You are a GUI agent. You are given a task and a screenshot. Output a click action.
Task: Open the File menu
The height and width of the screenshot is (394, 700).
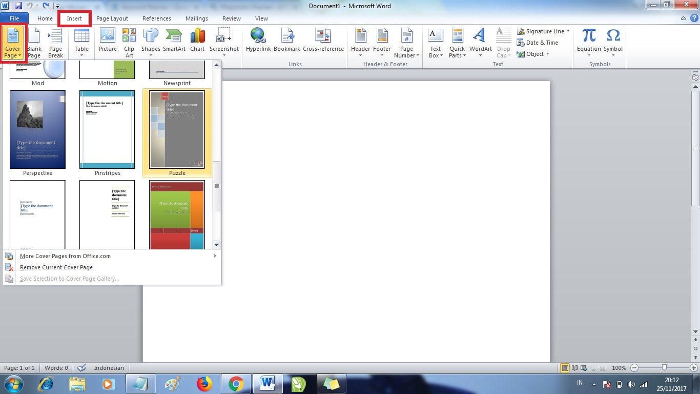point(14,18)
